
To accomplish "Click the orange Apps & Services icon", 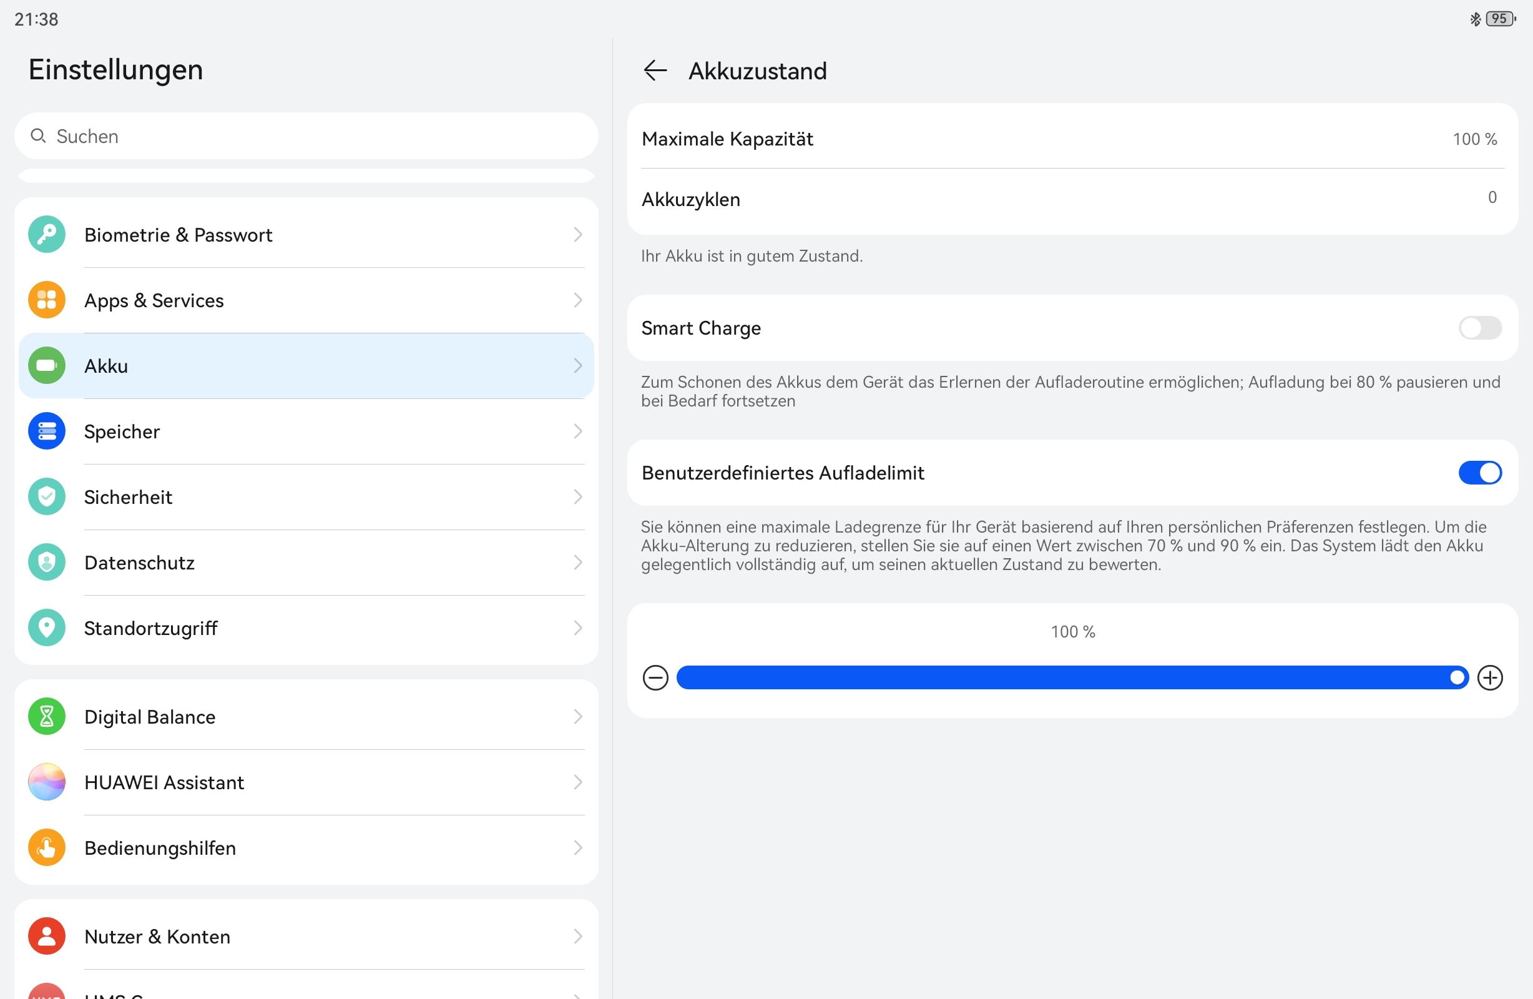I will (x=46, y=300).
